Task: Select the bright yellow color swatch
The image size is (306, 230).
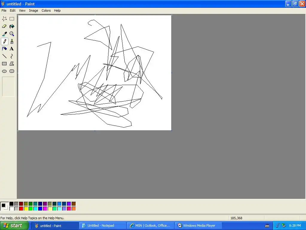Action: pos(26,209)
